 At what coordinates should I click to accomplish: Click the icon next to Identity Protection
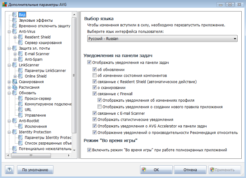pyautogui.click(x=15, y=132)
